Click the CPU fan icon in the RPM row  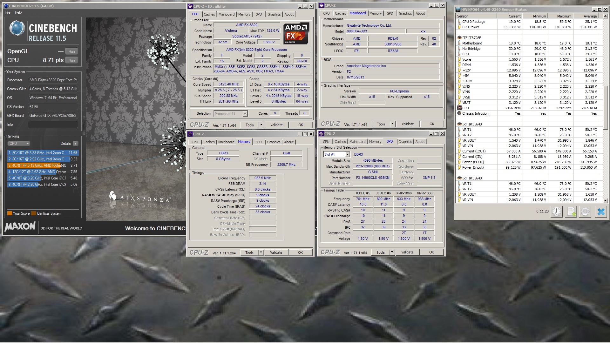459,108
